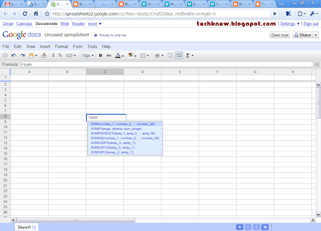Open the Sigma functions dropdown
The image size is (321, 231).
click(190, 56)
